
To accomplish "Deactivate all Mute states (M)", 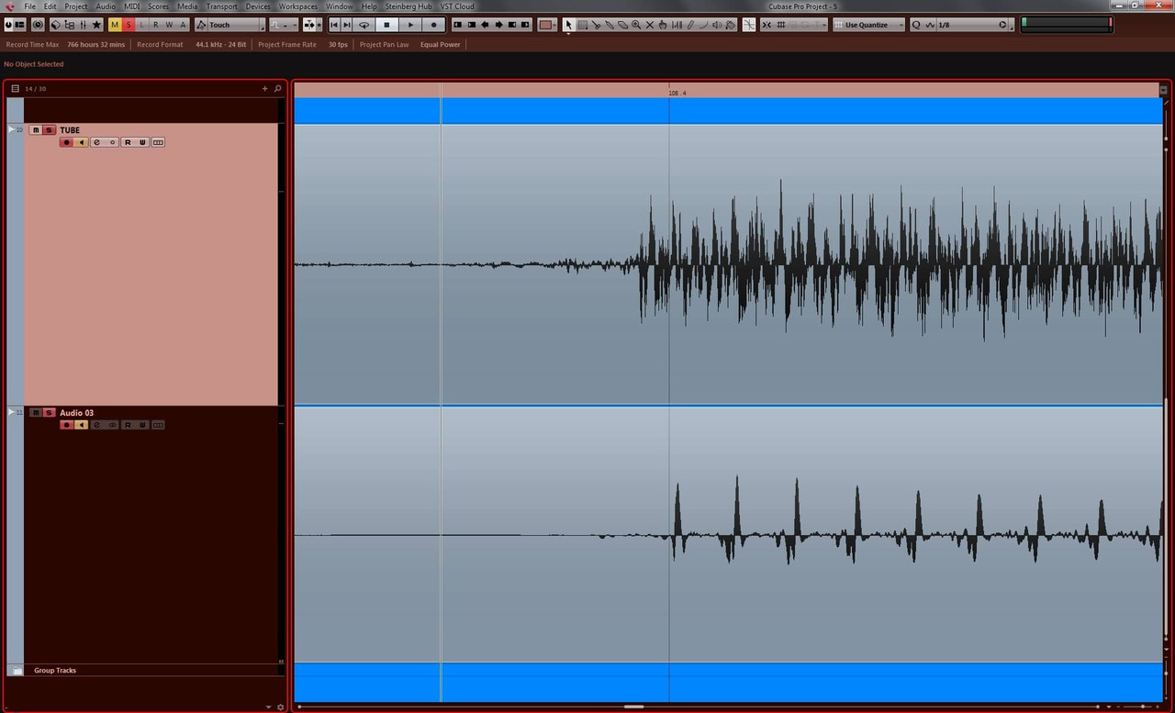I will 115,25.
